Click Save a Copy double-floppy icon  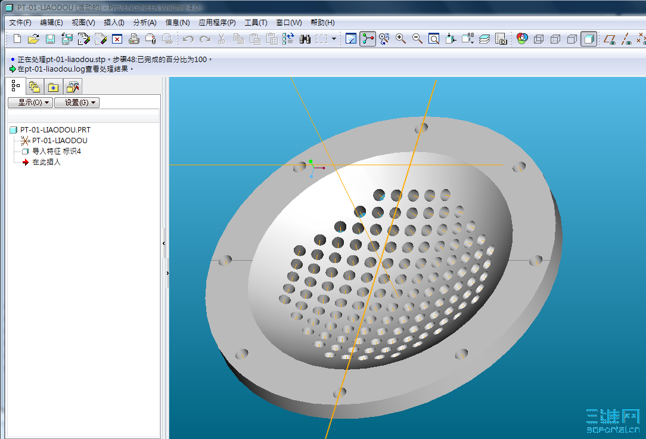67,39
